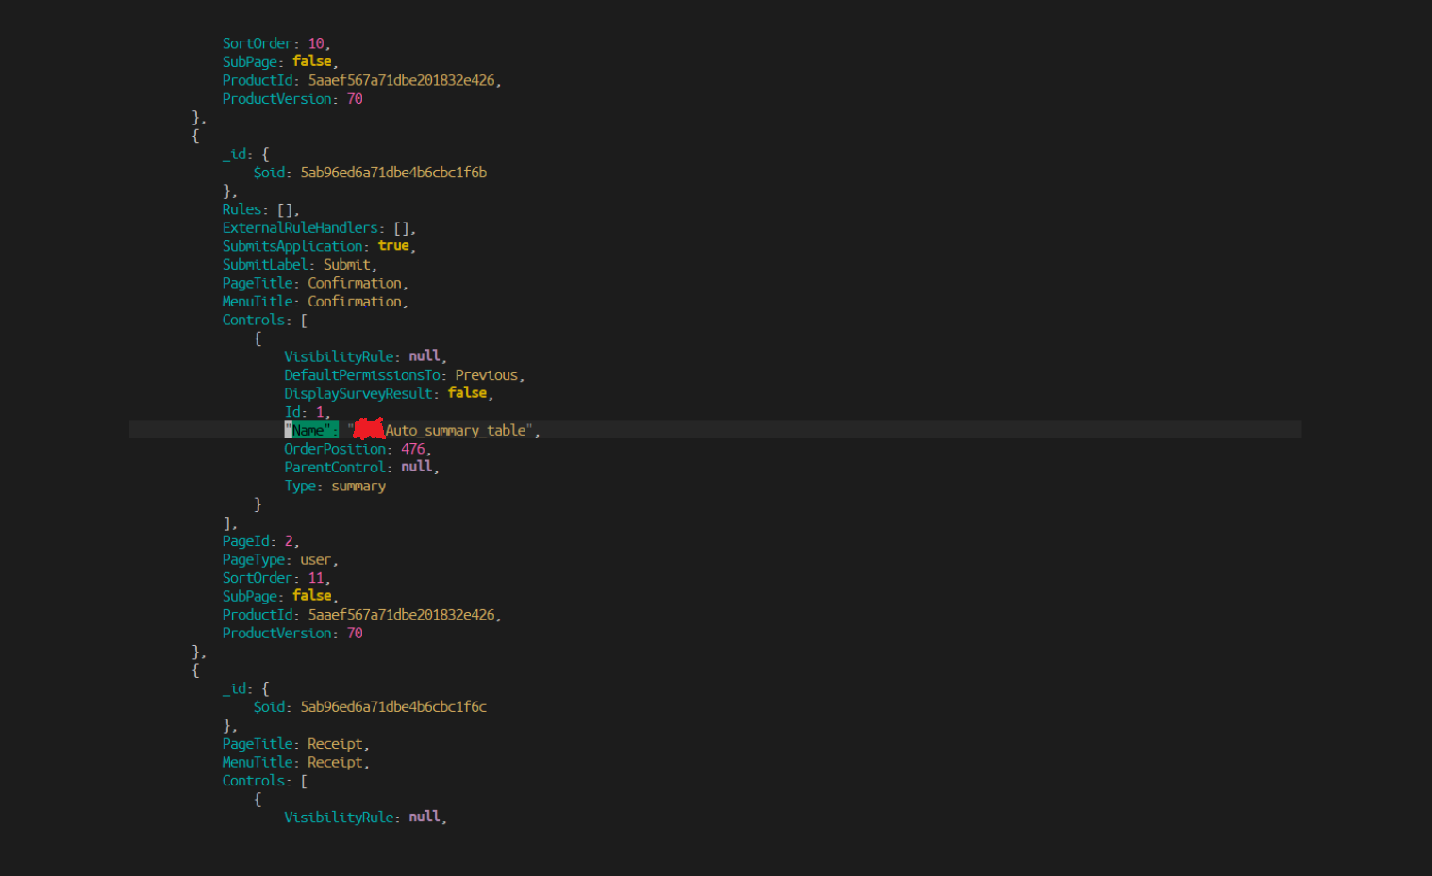Click the MenuTitle: Receipt line
This screenshot has width=1432, height=876.
pyautogui.click(x=295, y=763)
